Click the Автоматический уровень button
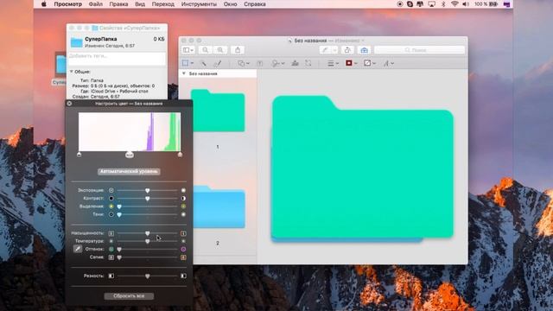The height and width of the screenshot is (311, 553). pyautogui.click(x=129, y=172)
